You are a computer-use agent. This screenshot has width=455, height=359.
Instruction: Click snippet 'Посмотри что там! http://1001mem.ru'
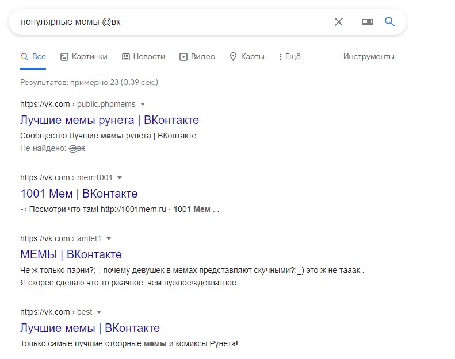tap(98, 209)
